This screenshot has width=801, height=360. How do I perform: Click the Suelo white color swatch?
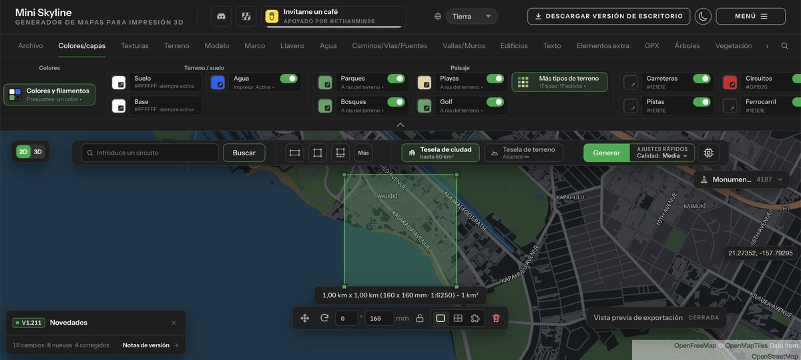119,82
